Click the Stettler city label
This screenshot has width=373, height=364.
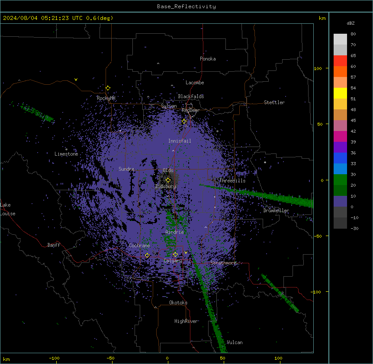click(x=274, y=102)
